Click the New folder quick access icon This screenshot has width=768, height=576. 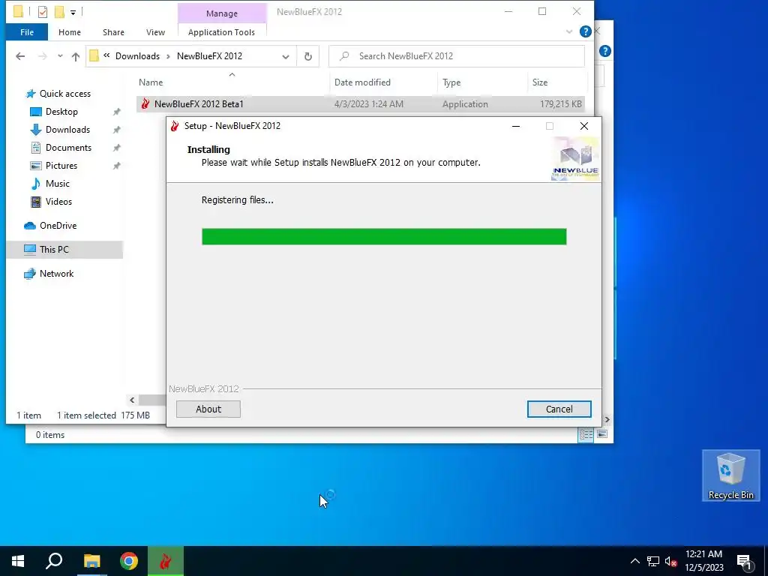59,12
